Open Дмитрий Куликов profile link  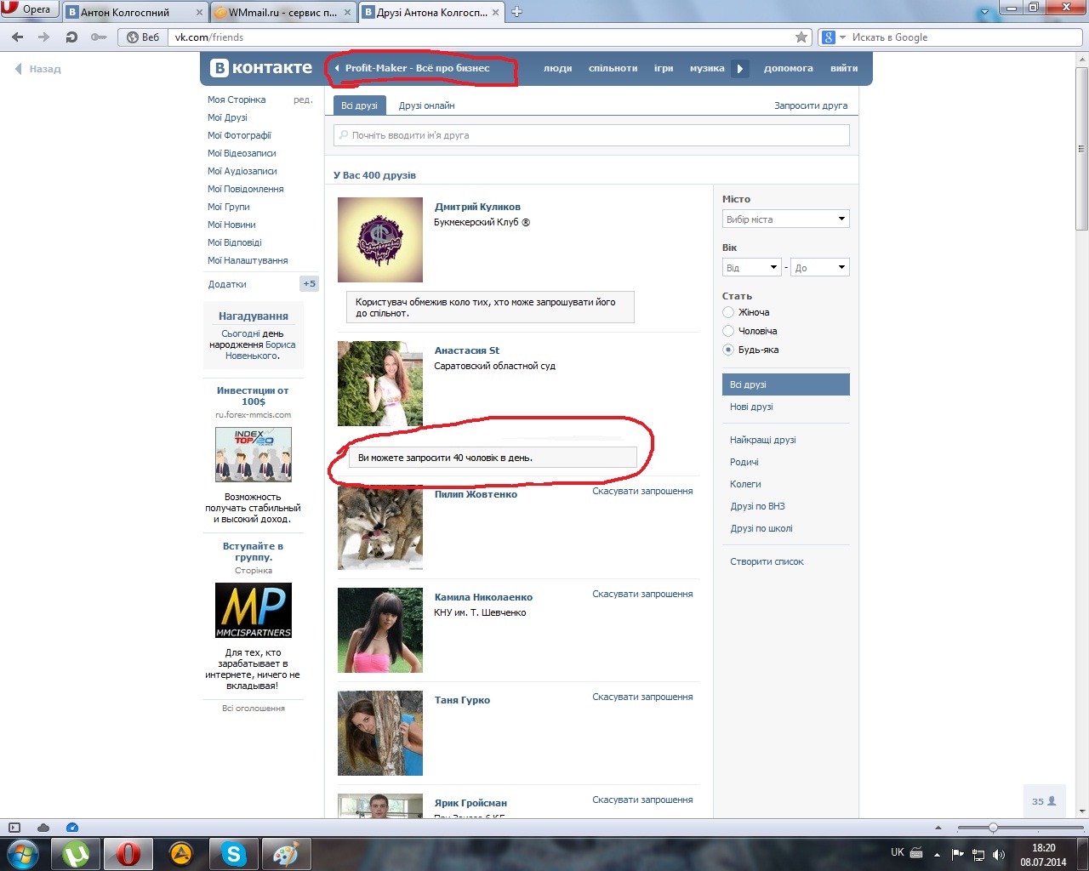click(x=477, y=207)
